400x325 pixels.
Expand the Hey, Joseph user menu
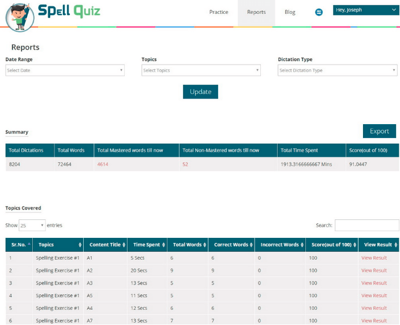coord(366,10)
